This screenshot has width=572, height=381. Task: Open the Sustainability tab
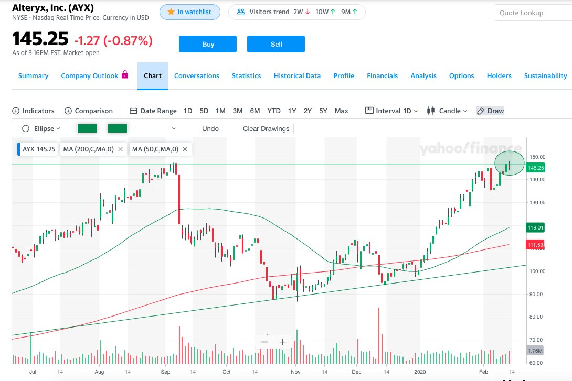(x=545, y=76)
